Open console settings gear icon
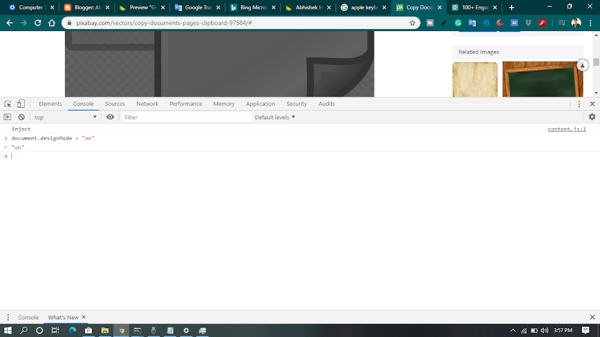The image size is (600, 337). (x=592, y=117)
